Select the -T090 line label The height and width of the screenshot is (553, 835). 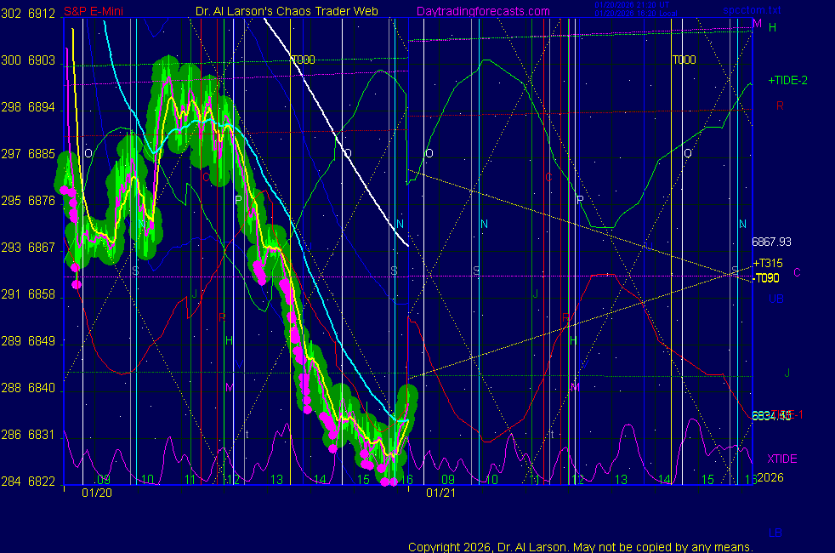click(x=768, y=278)
